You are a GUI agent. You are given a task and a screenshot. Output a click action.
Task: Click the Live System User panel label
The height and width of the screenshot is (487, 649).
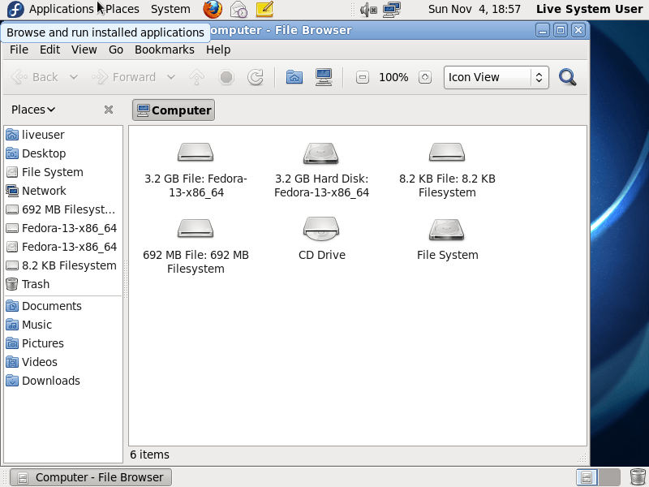pos(590,9)
